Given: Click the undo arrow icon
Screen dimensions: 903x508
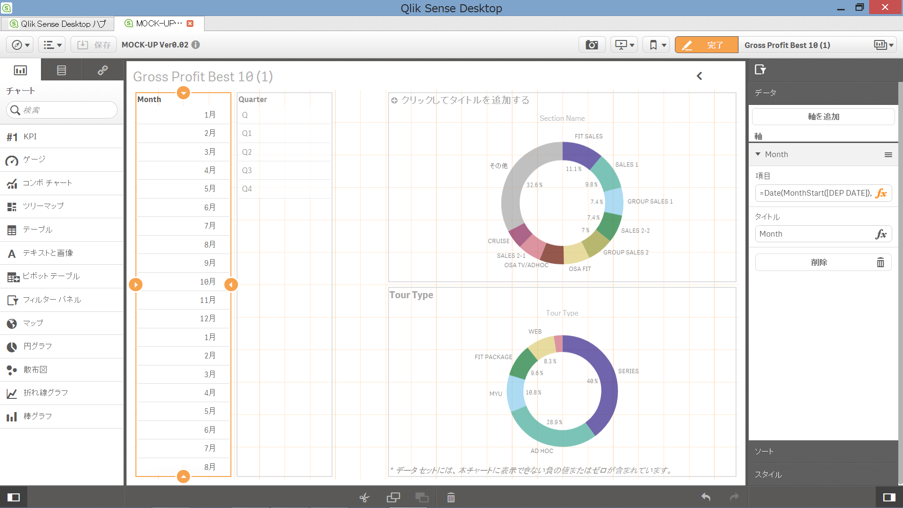Looking at the screenshot, I should point(705,497).
